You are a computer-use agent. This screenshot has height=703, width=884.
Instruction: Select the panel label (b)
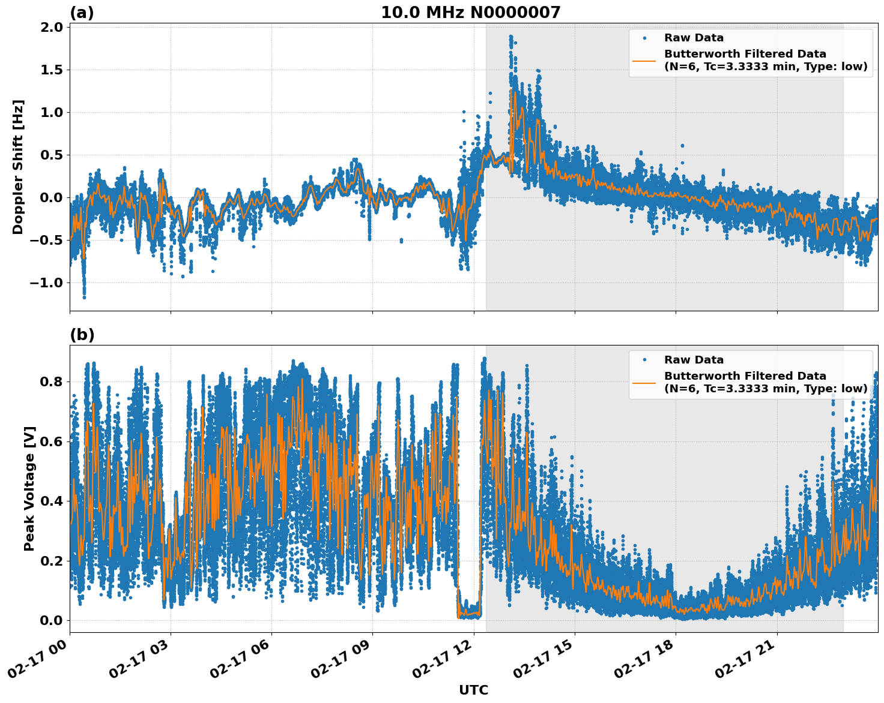[x=81, y=334]
